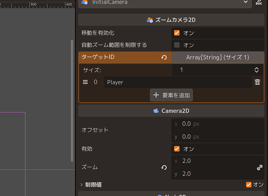268x196 pixels.
Task: Click the ターゲットID property label
Action: click(x=98, y=57)
